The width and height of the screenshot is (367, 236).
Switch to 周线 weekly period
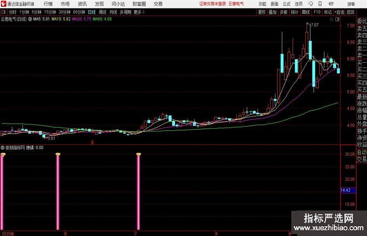click(x=102, y=12)
